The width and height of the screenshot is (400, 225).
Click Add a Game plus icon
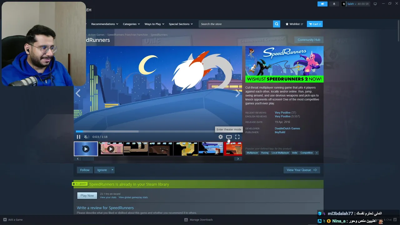[5, 220]
